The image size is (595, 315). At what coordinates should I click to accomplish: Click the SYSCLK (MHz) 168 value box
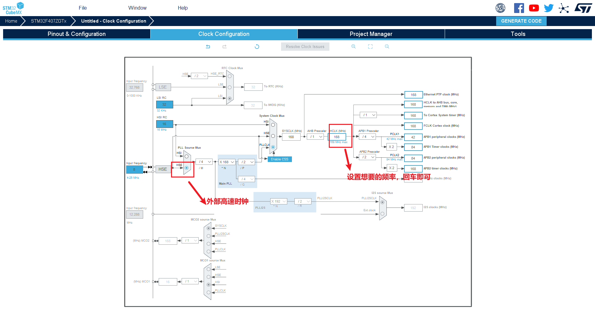point(291,137)
